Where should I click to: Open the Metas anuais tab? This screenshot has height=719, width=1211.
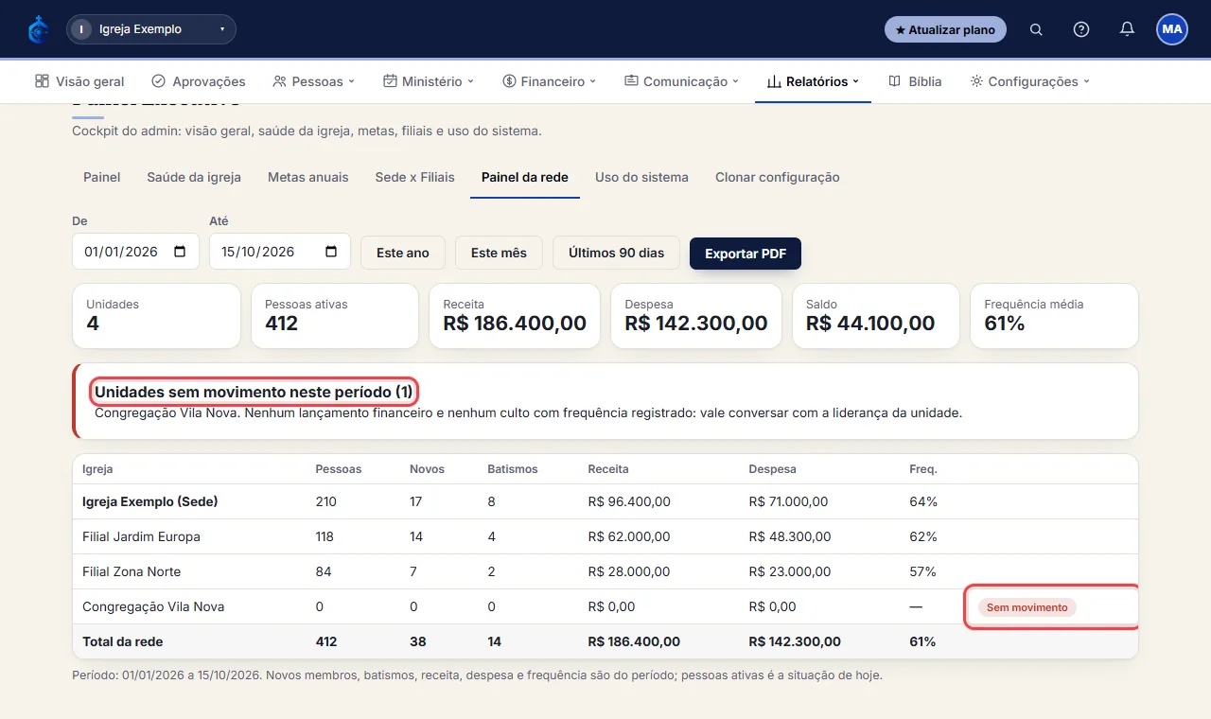click(x=308, y=177)
